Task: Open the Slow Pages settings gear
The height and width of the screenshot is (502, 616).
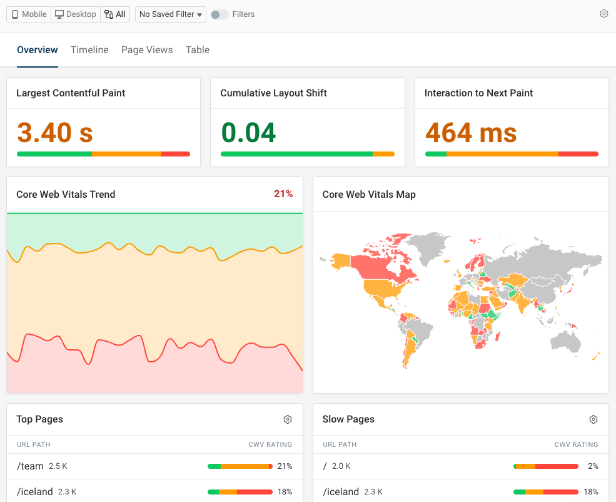Action: pyautogui.click(x=593, y=419)
